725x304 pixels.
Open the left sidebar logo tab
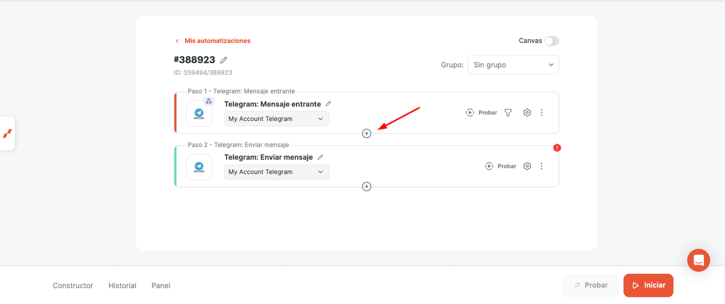(x=7, y=133)
